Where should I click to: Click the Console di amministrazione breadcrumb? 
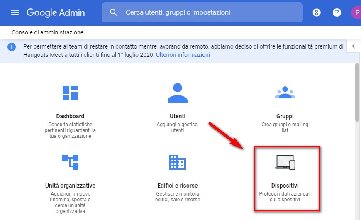point(47,32)
